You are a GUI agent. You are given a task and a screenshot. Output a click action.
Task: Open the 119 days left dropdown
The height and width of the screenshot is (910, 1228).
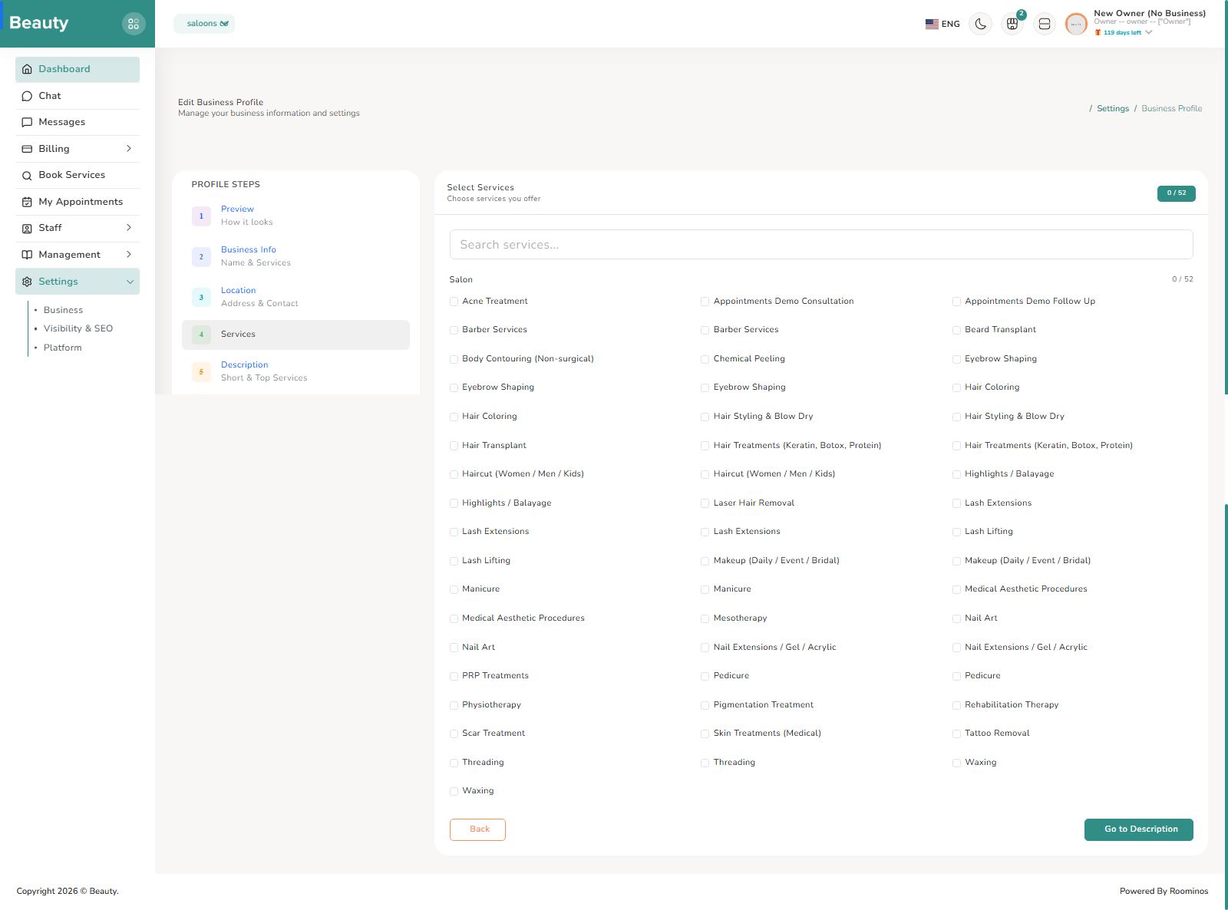tap(1124, 32)
